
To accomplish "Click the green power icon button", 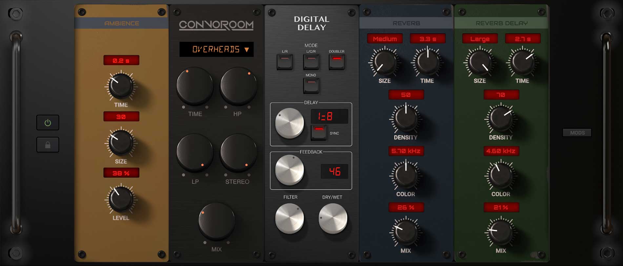I will [48, 123].
